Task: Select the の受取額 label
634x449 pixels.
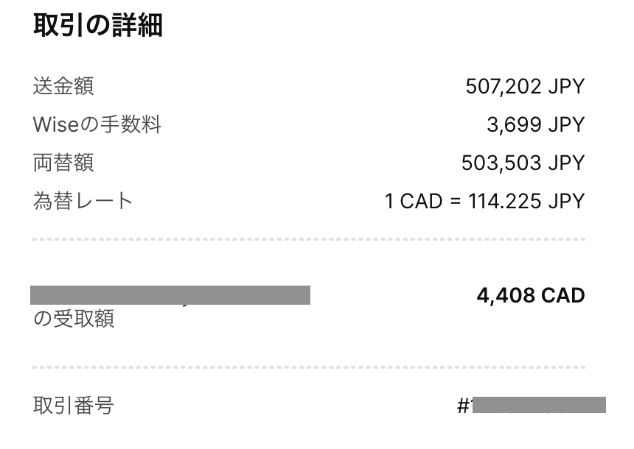Action: [74, 319]
